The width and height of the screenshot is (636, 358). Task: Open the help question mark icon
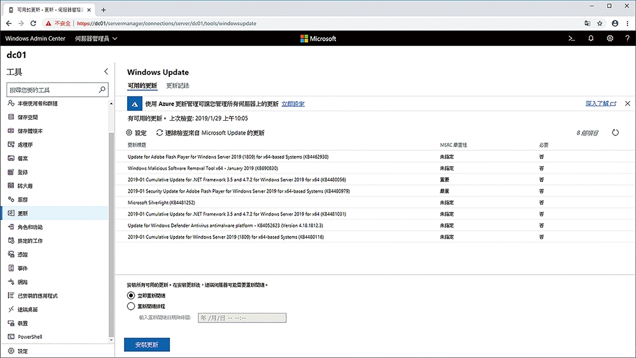click(x=627, y=39)
